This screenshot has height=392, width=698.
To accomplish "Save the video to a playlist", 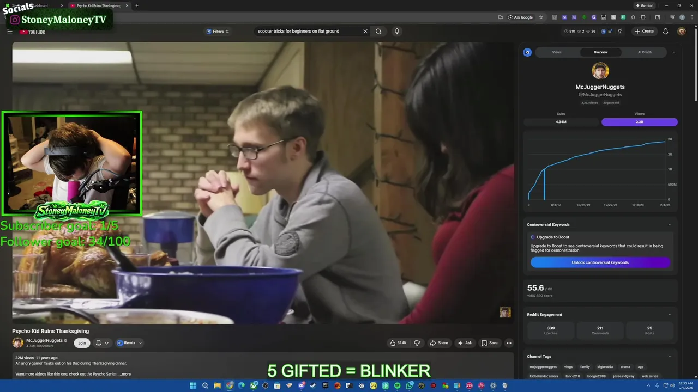I will 489,343.
